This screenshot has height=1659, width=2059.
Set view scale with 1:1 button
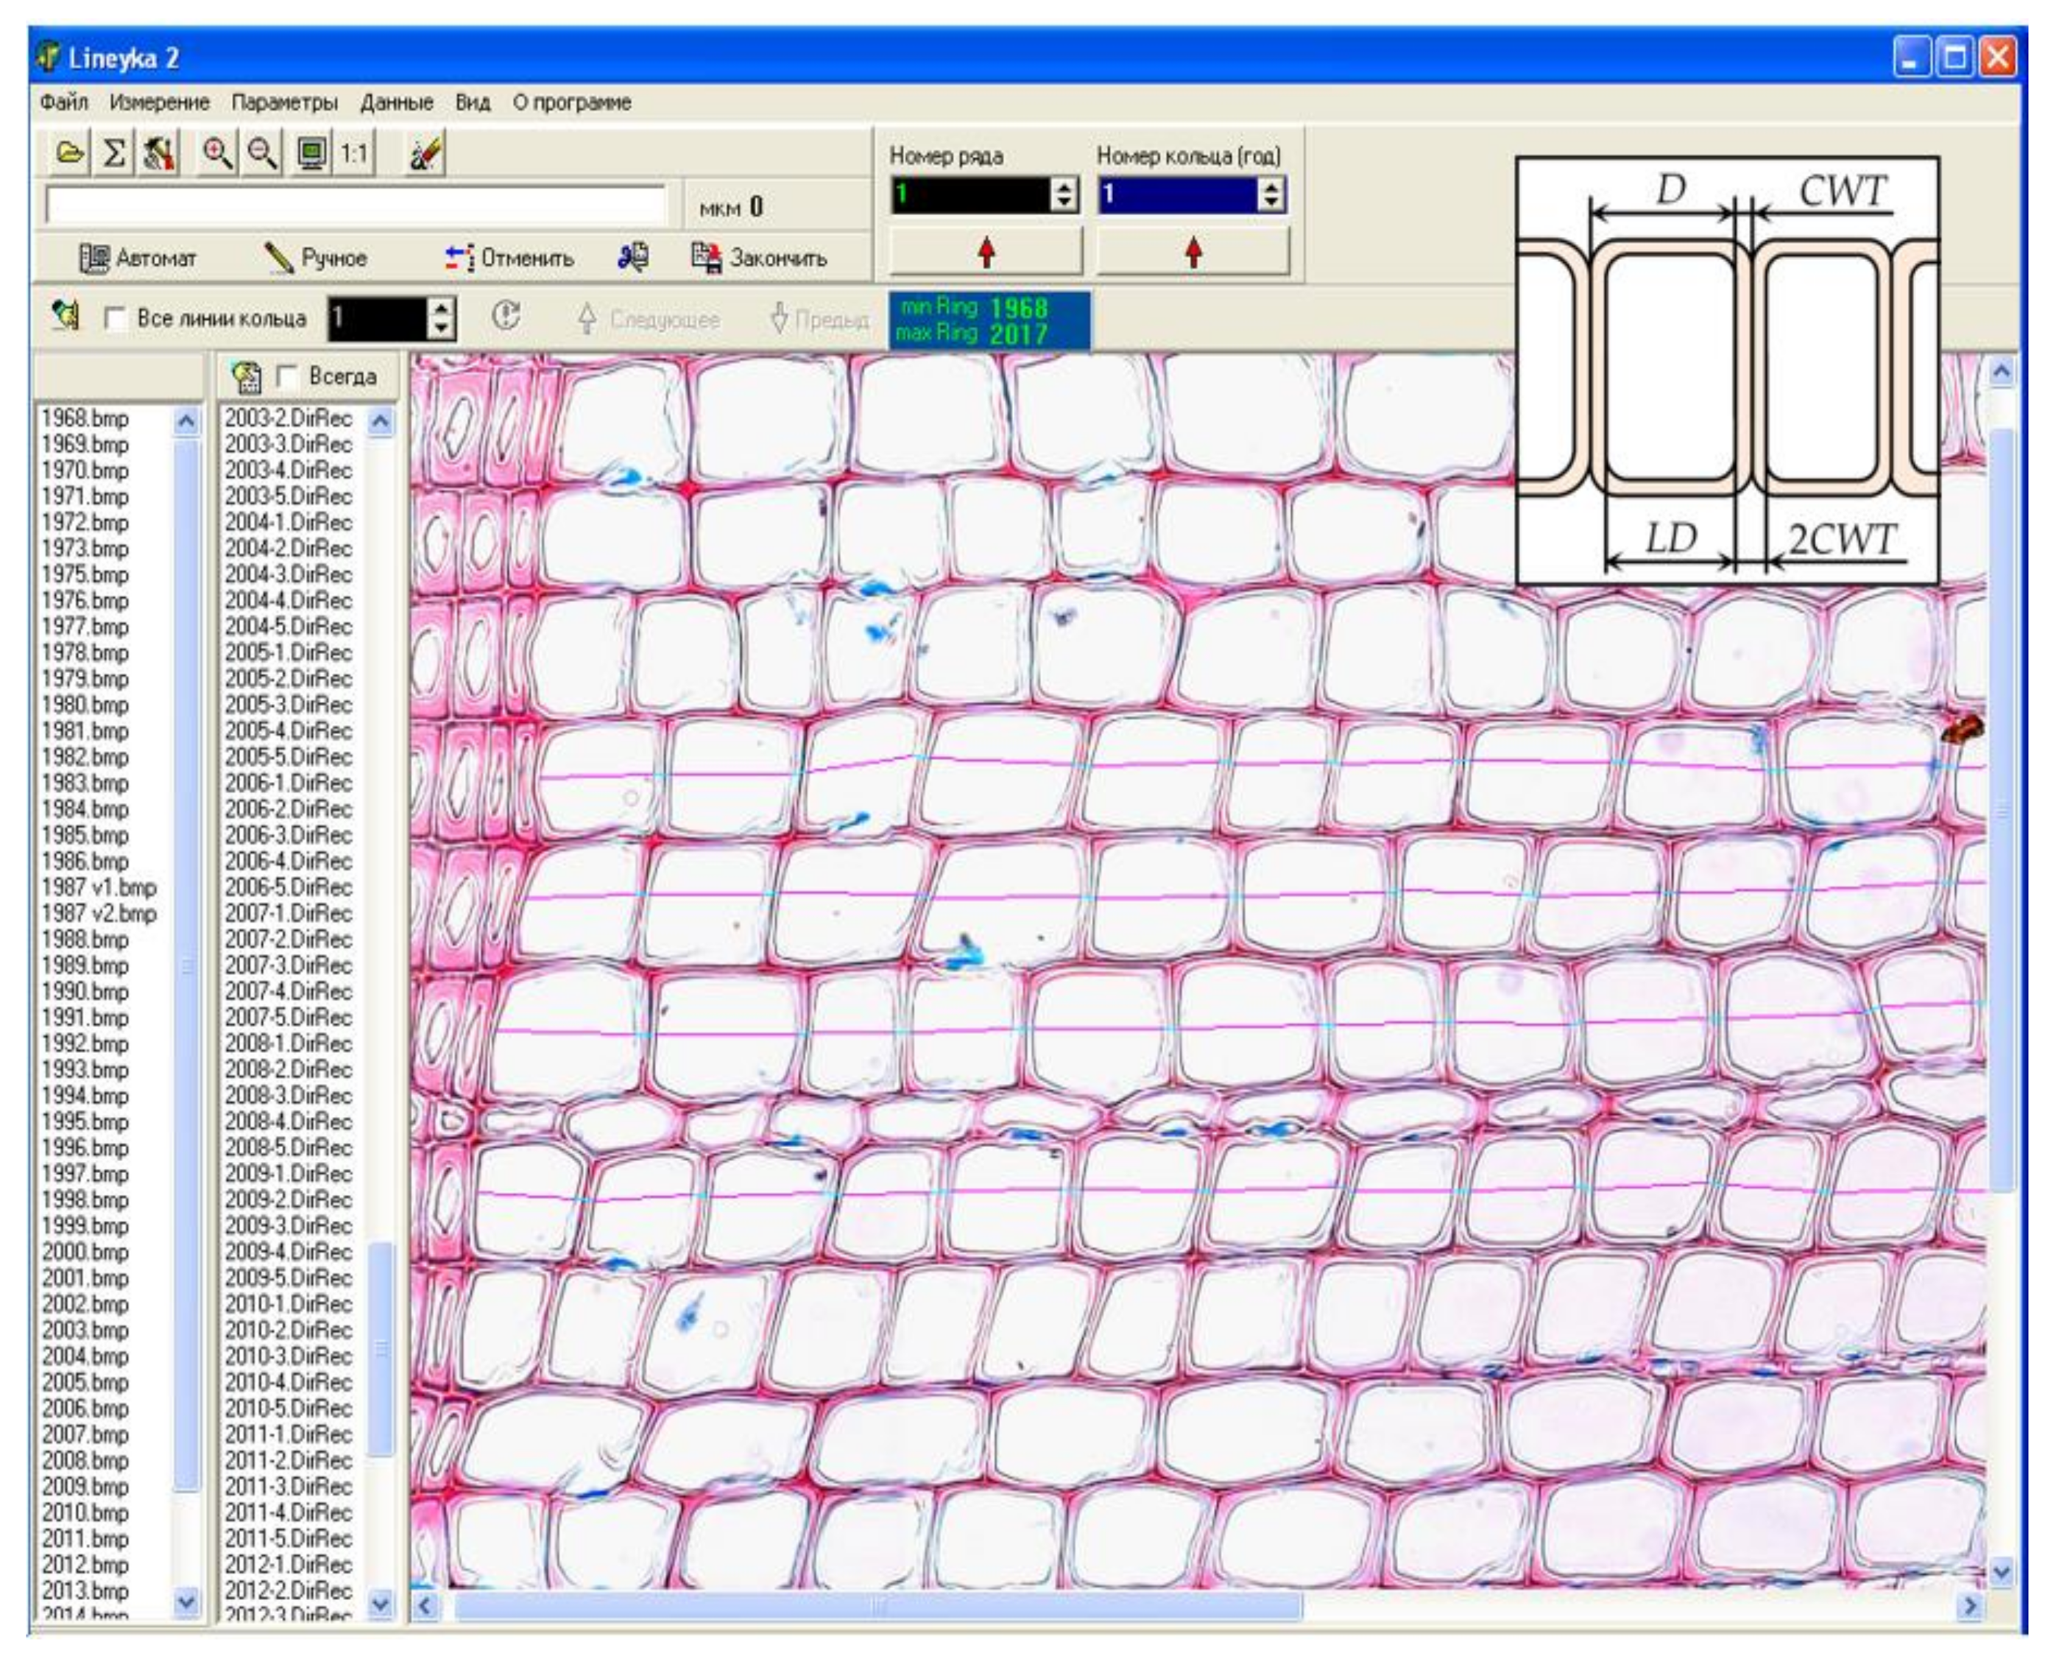(x=355, y=153)
